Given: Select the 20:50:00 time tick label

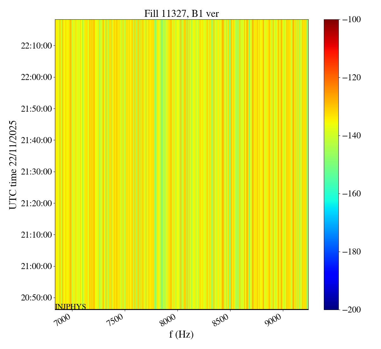Looking at the screenshot, I should tap(36, 298).
